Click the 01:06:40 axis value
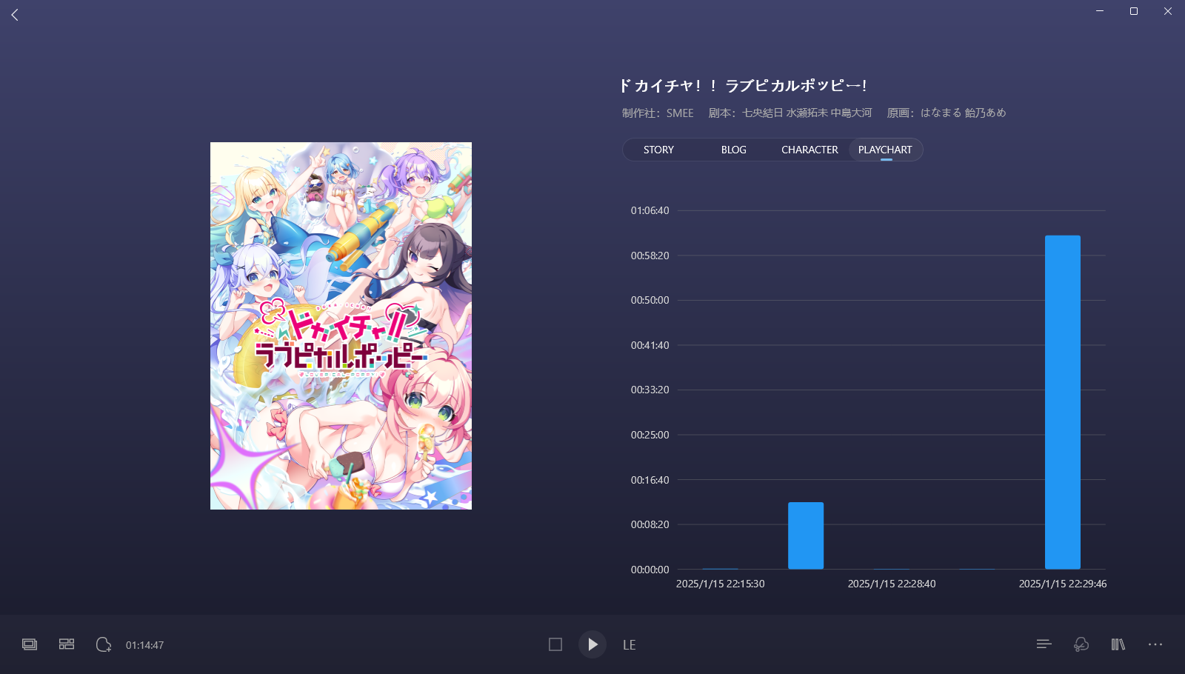1185x674 pixels. [650, 210]
